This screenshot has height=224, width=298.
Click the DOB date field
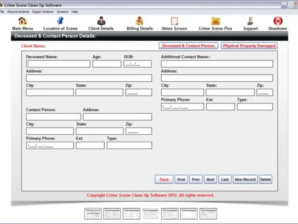pyautogui.click(x=138, y=64)
